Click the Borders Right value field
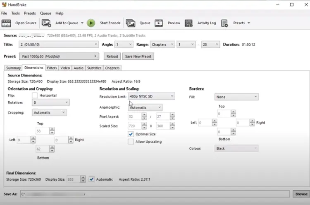310x205 pixels. (243, 123)
